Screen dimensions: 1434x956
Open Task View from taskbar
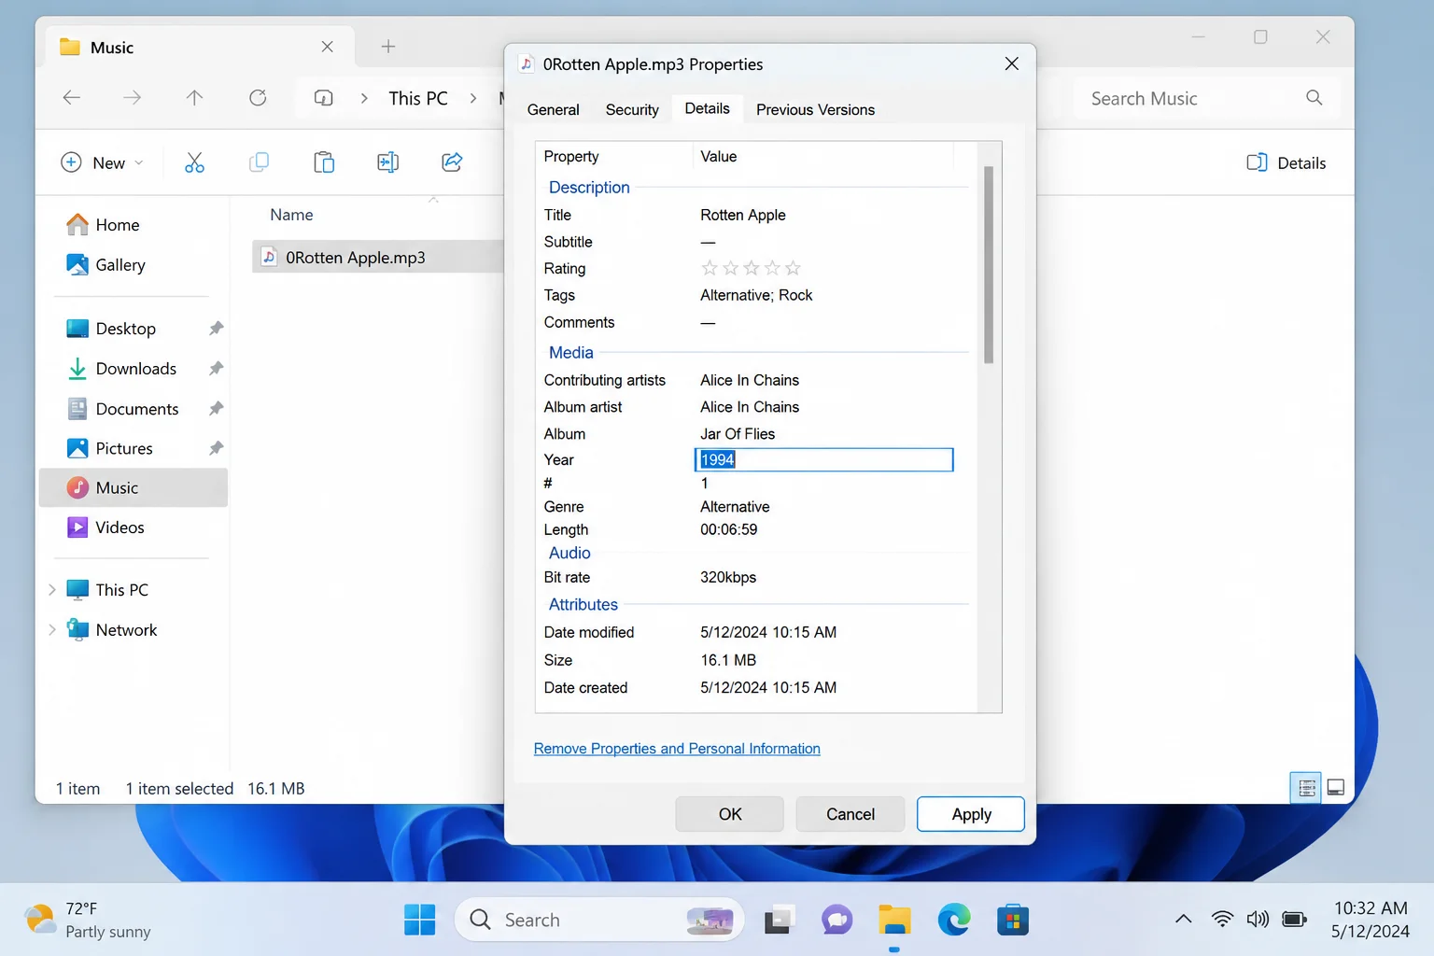[x=780, y=921]
